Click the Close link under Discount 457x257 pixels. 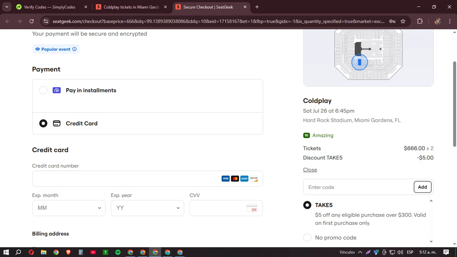[x=310, y=170]
